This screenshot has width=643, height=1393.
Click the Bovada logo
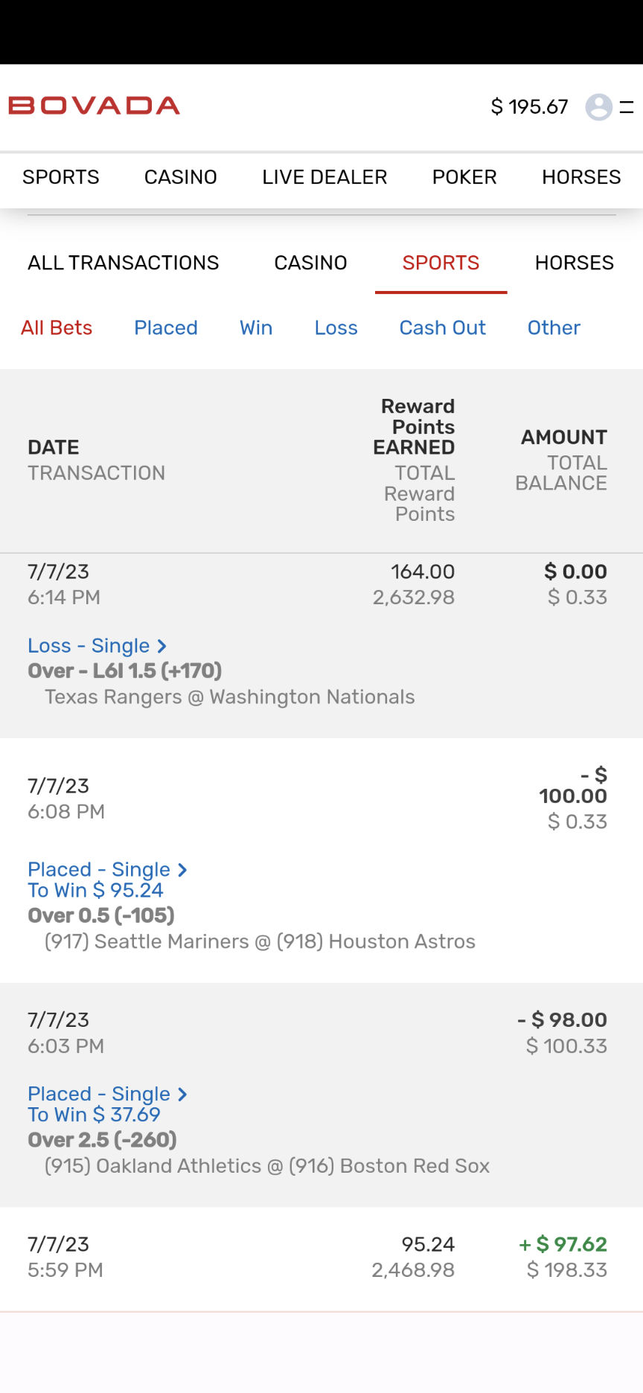click(x=94, y=106)
